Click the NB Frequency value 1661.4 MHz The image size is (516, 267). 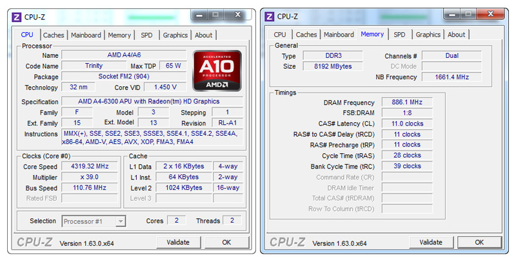[x=452, y=77]
